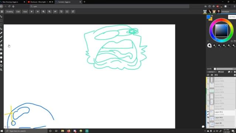Select Layer #10 in layers list
Viewport: 236px width, 133px height.
point(221,119)
